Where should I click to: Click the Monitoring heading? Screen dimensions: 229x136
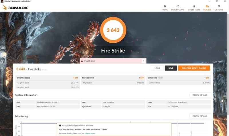[22, 116]
